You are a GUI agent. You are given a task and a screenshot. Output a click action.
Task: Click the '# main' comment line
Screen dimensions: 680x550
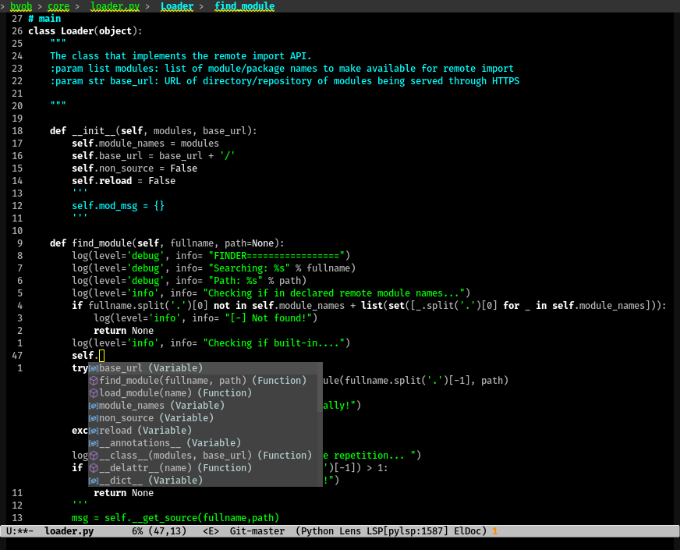44,19
